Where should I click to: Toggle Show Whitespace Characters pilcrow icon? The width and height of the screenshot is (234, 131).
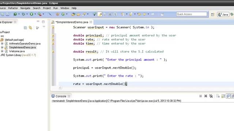click(115, 14)
